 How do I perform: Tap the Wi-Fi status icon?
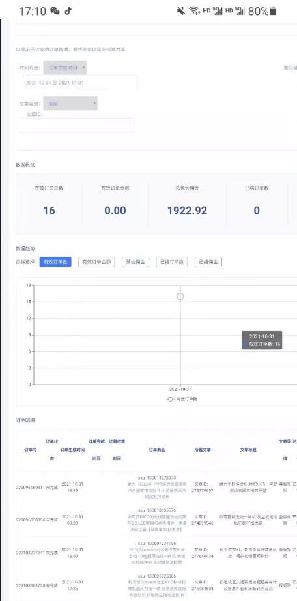[x=195, y=10]
